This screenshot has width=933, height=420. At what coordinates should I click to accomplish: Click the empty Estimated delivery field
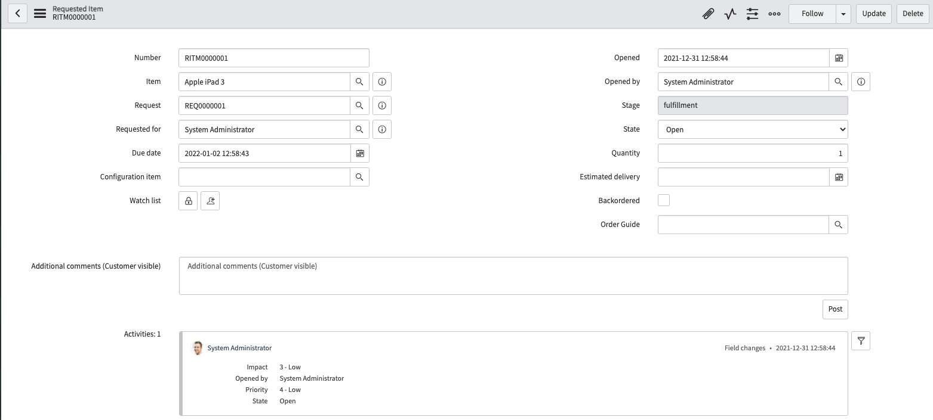click(744, 177)
